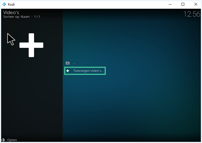Click the parent folder back icon
This screenshot has height=143, width=202.
pyautogui.click(x=68, y=63)
